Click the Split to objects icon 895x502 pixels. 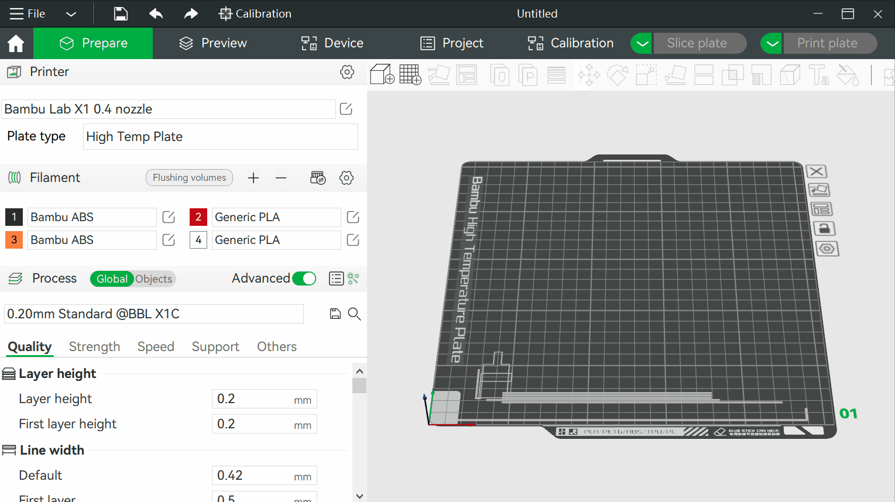coord(499,75)
